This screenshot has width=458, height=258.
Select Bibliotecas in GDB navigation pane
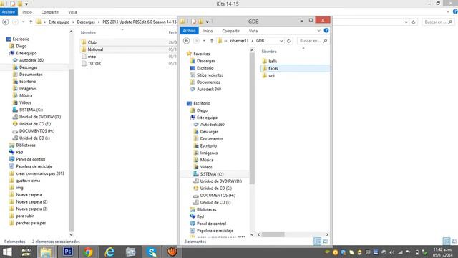(207, 209)
